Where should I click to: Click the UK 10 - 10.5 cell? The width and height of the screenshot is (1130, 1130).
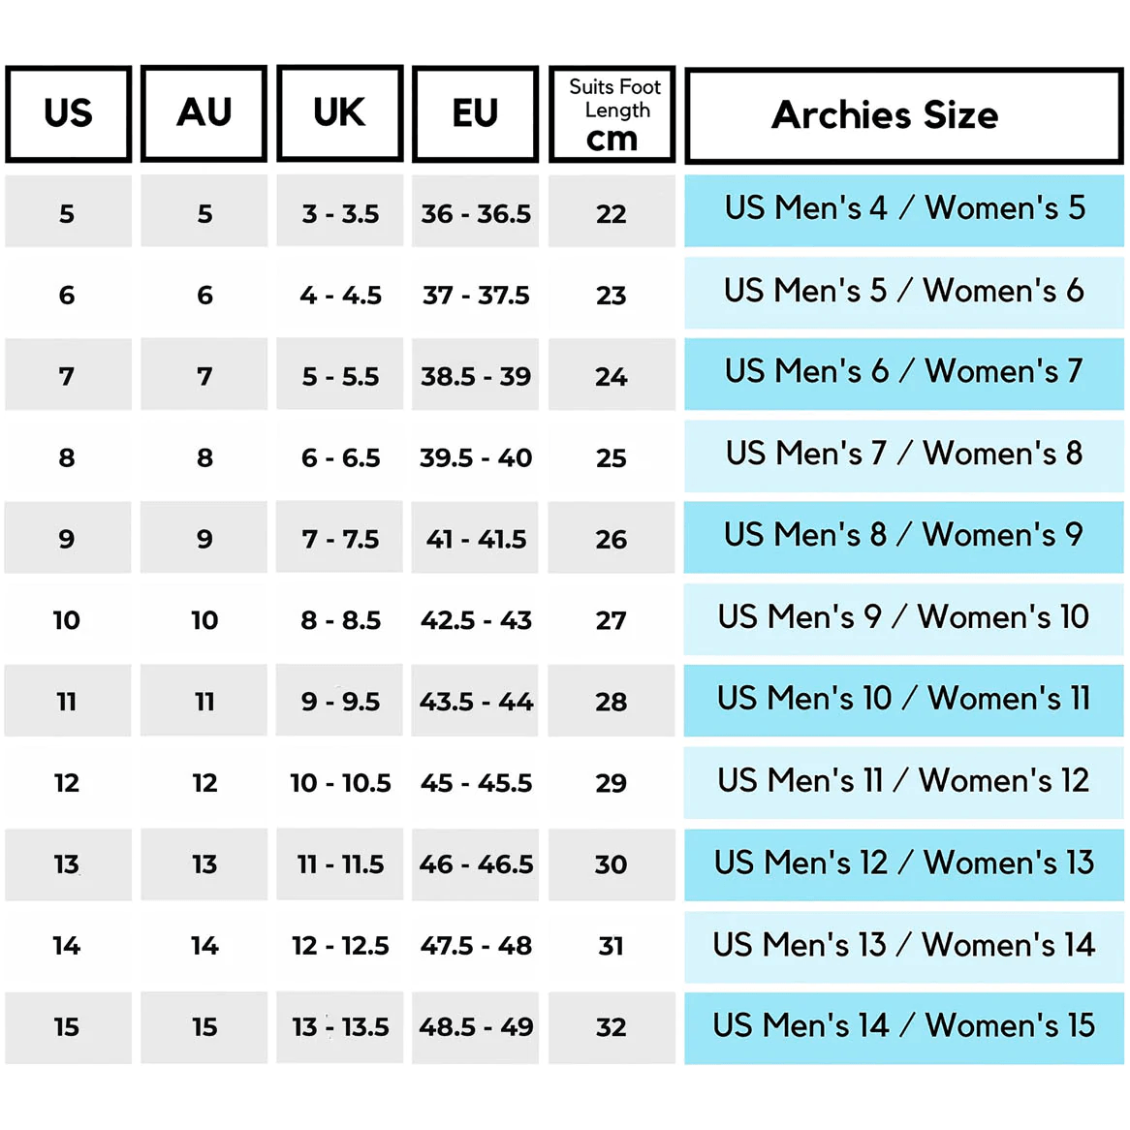(x=340, y=783)
